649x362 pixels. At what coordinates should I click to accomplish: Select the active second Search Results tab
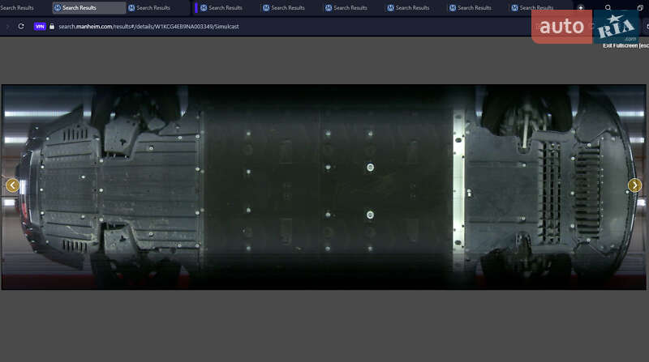tap(88, 7)
